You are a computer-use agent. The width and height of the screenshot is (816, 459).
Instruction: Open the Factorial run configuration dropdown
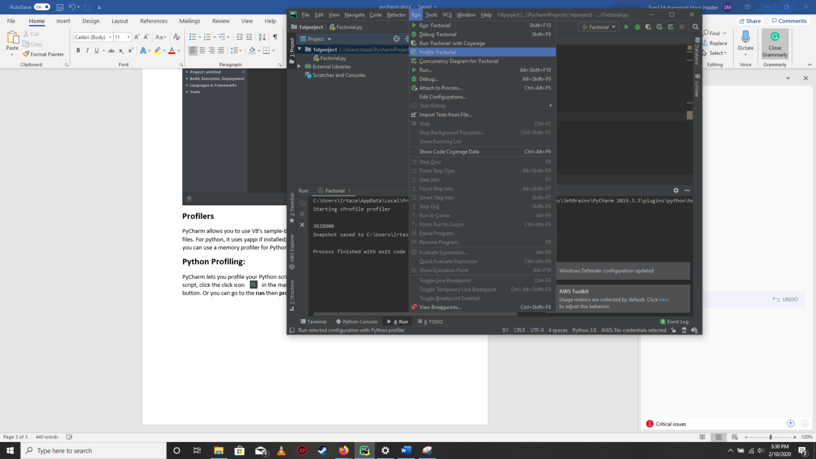(x=599, y=27)
